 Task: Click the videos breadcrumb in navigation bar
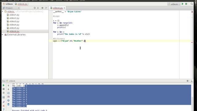tap(8, 4)
